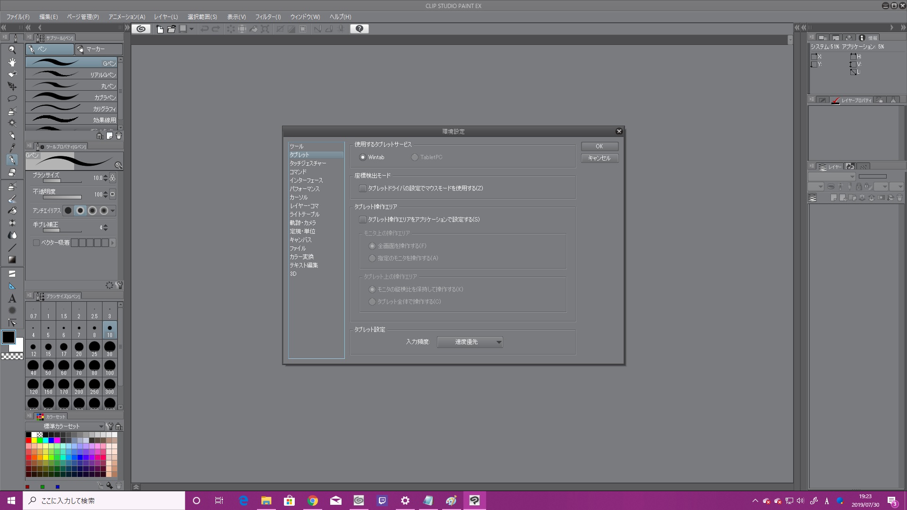Image resolution: width=907 pixels, height=510 pixels.
Task: Switch to the Marker sub tool tab
Action: point(98,49)
